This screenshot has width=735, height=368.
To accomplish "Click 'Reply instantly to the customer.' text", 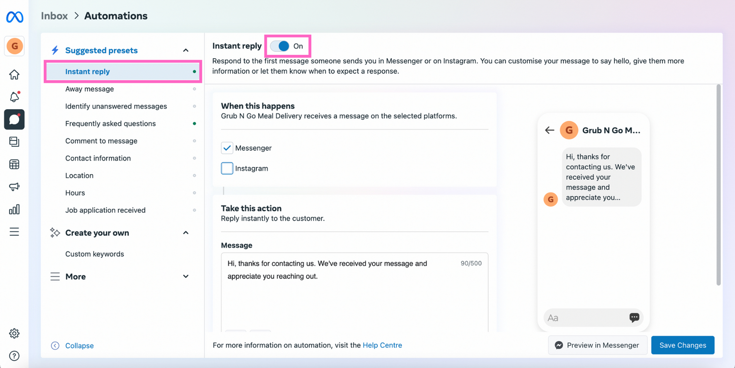I will 273,218.
